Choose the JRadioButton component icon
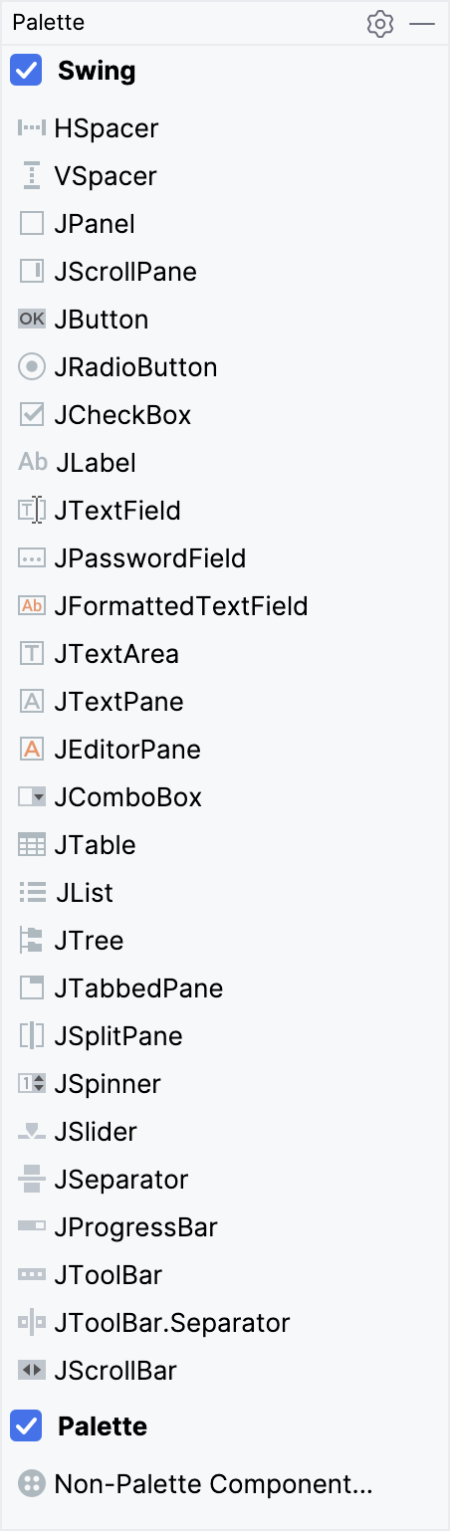 32,367
